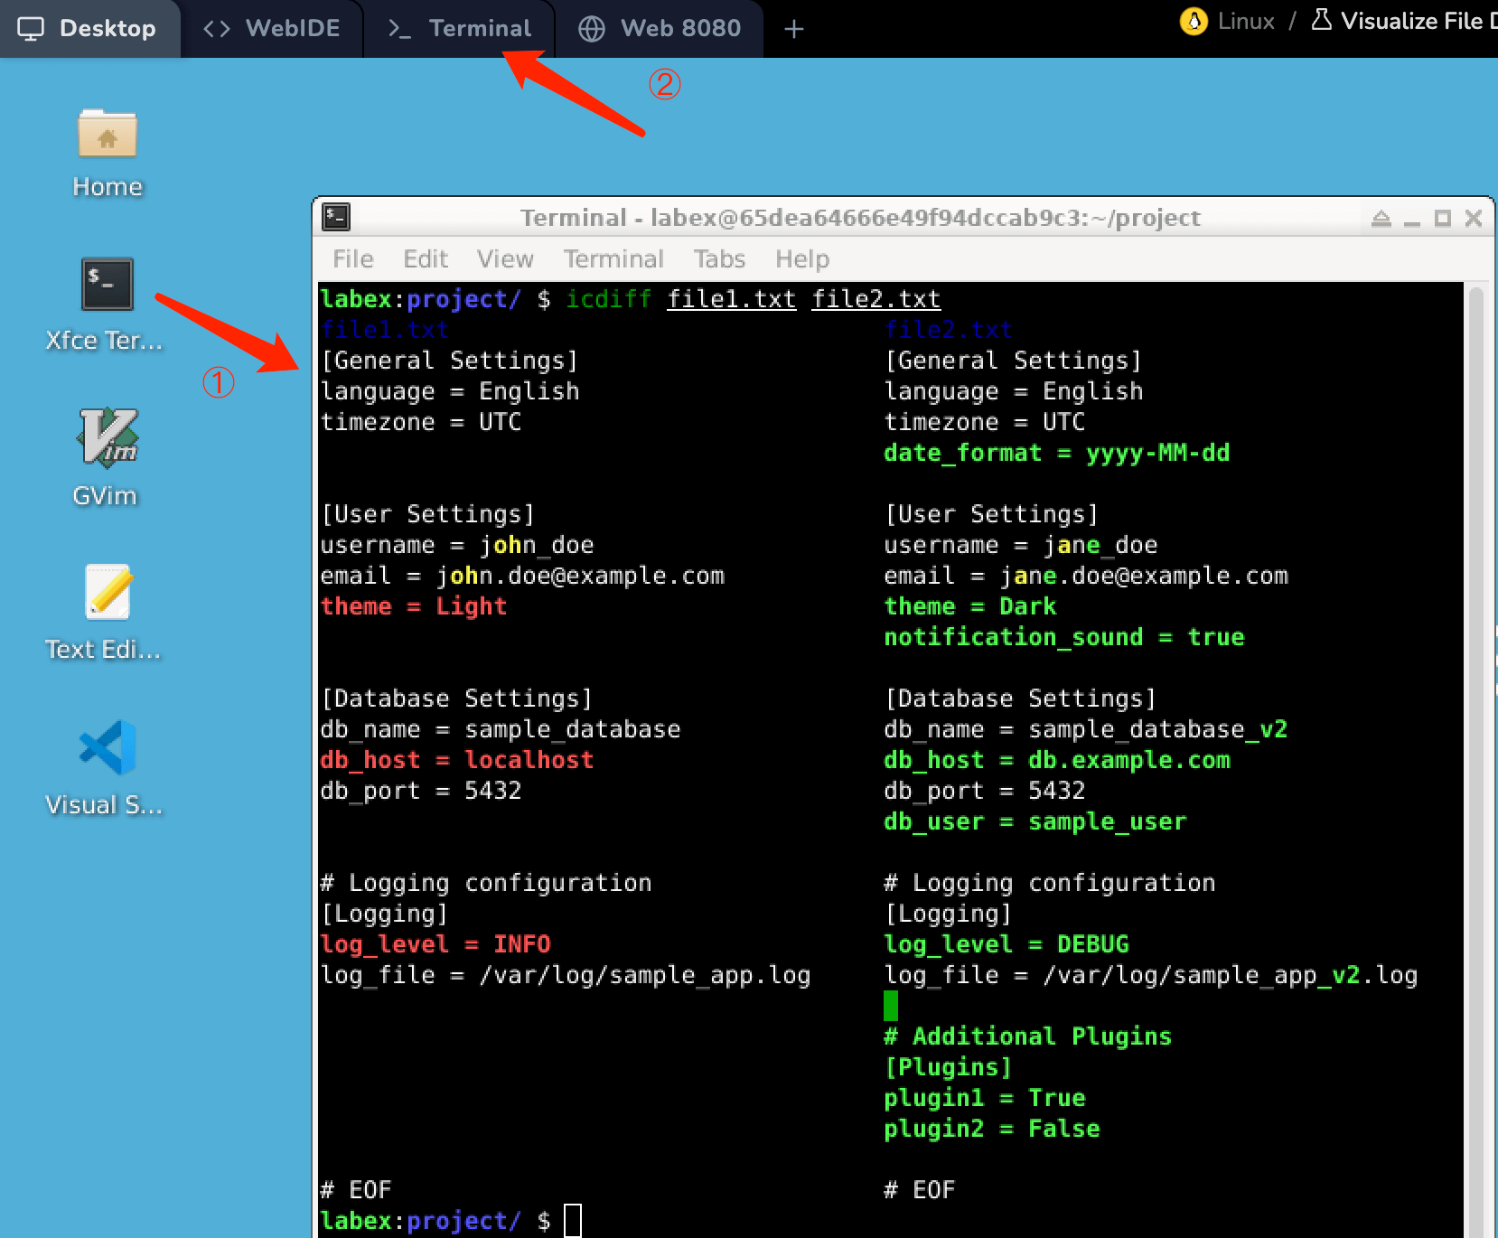Open the File menu in the Terminal window
Viewport: 1498px width, 1238px height.
[351, 259]
